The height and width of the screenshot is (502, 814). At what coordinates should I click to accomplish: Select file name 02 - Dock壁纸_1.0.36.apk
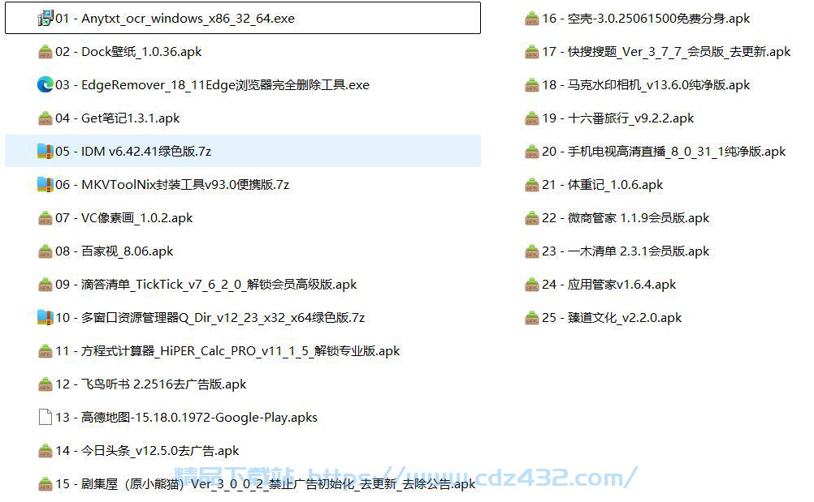click(128, 52)
